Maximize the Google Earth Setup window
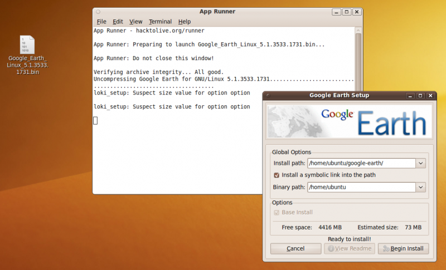Viewport: 446px width, 270px height. [x=420, y=96]
